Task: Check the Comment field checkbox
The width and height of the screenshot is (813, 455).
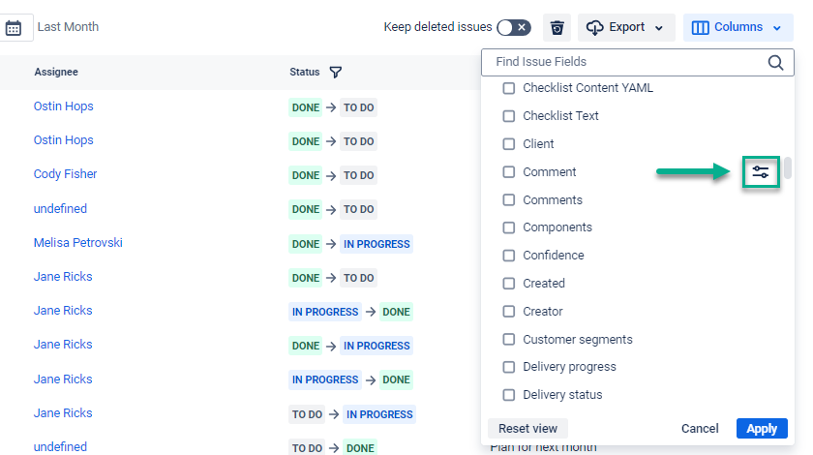Action: [509, 172]
